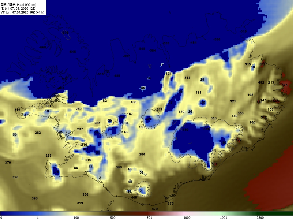Click the VT þri. 07.04.2020 16Z (+4 h) line
Screen dimensions: 293x220
tap(23, 13)
